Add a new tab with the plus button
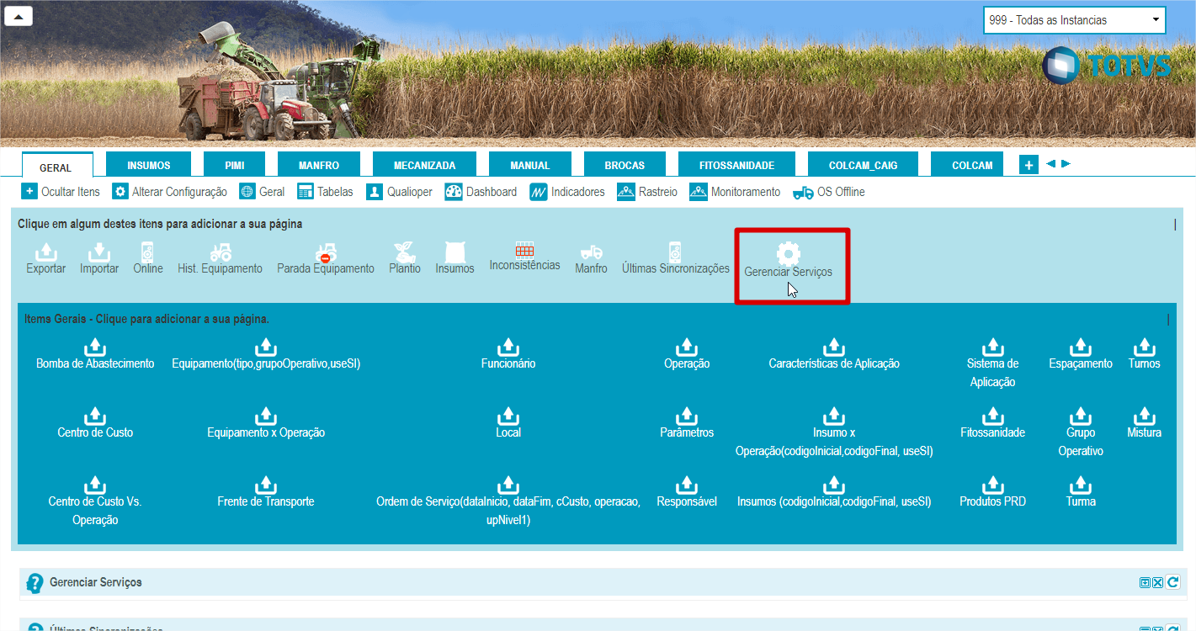The width and height of the screenshot is (1196, 631). 1029,165
